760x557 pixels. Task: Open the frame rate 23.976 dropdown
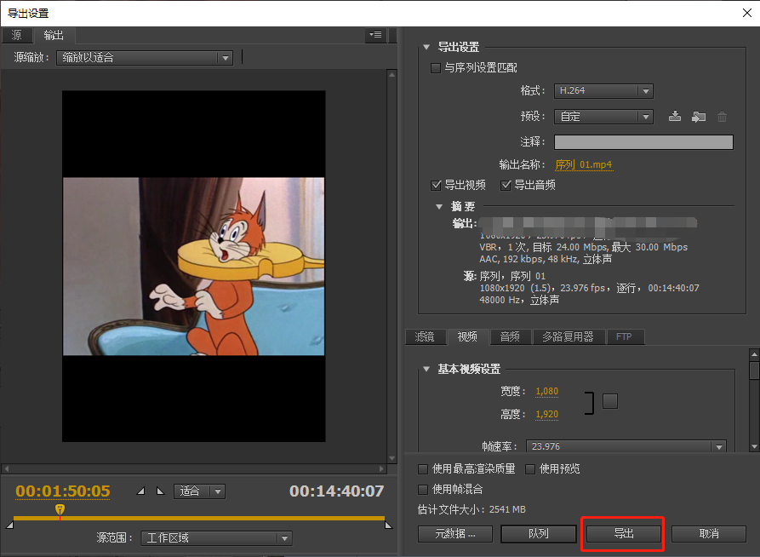pyautogui.click(x=626, y=446)
